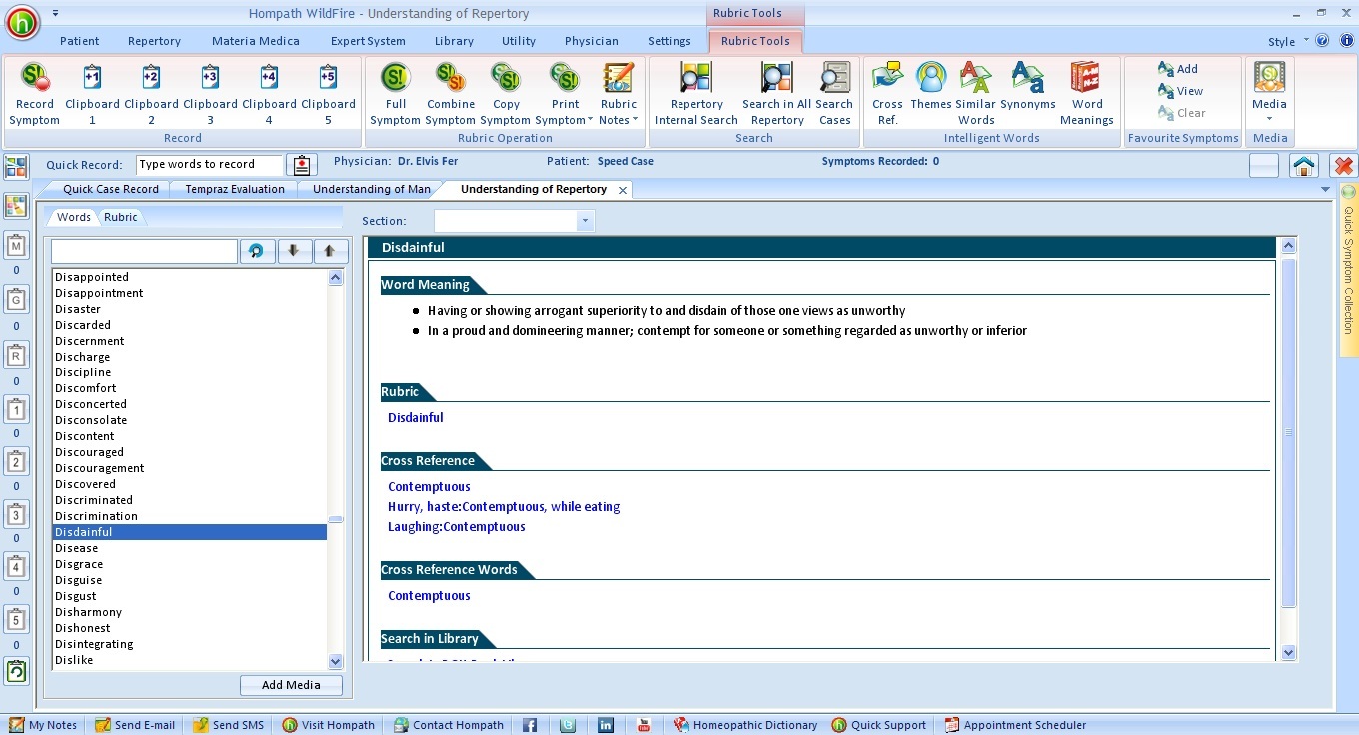This screenshot has width=1359, height=735.
Task: Select 'Dishonest' in word list
Action: coord(190,628)
